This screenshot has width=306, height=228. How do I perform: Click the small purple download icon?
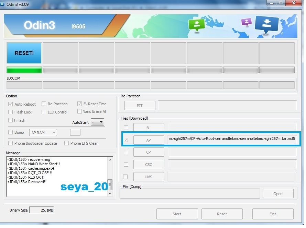(247, 22)
